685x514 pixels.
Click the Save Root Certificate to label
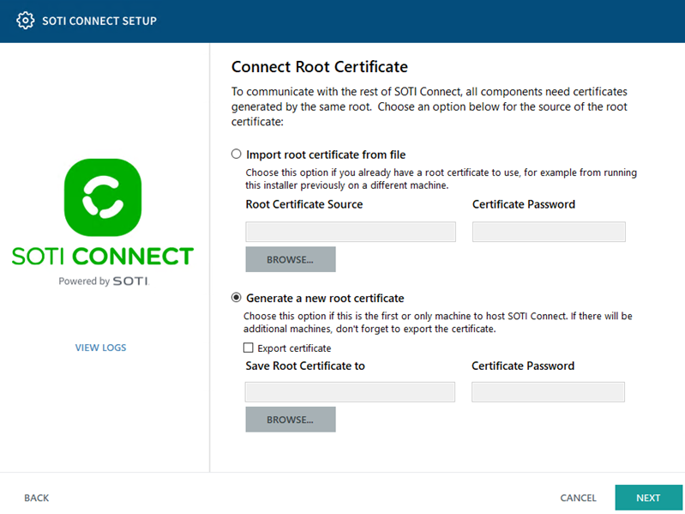tap(305, 366)
